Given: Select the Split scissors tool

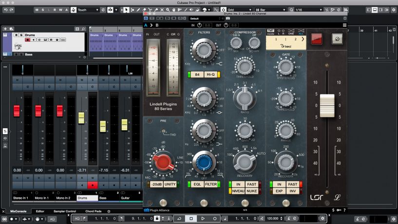Looking at the screenshot, I should (150, 10).
